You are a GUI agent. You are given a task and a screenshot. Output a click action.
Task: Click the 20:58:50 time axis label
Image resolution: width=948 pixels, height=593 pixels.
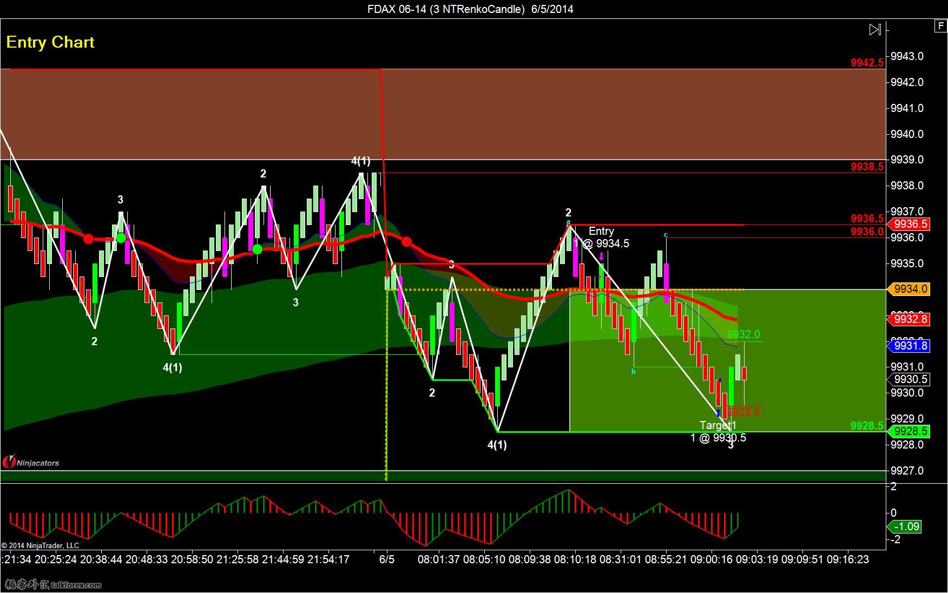pyautogui.click(x=192, y=559)
